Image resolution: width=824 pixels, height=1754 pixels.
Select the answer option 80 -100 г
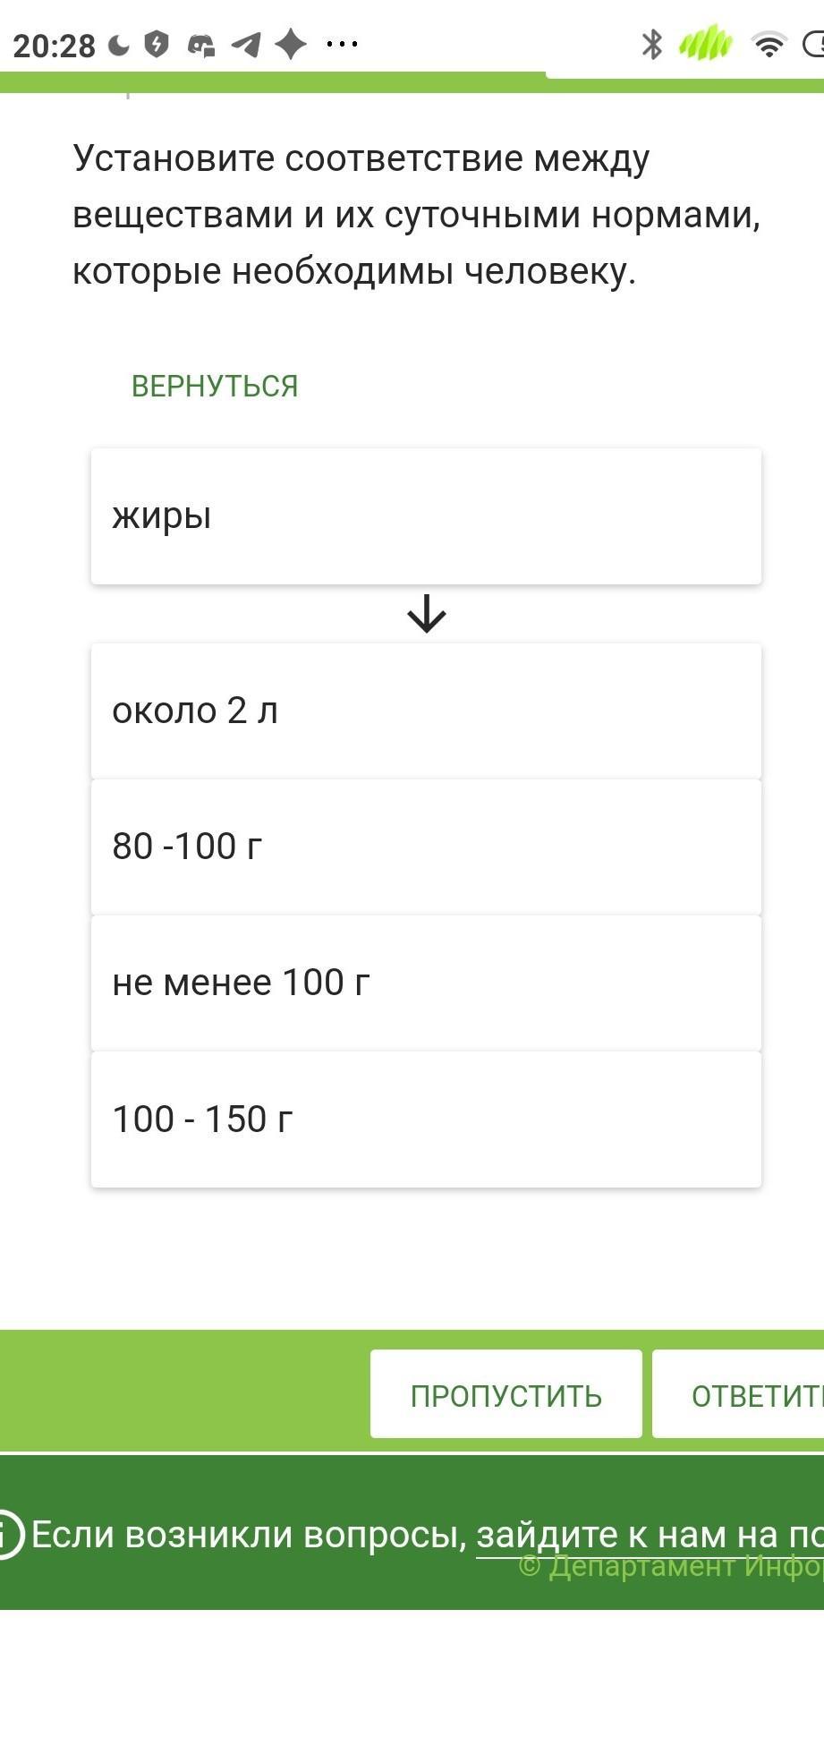(x=426, y=847)
